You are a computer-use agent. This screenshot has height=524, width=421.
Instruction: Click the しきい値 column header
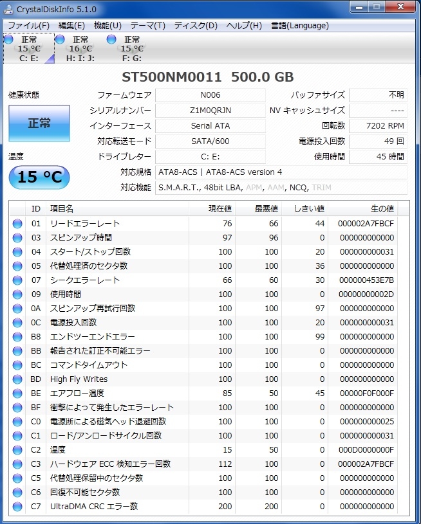(305, 209)
